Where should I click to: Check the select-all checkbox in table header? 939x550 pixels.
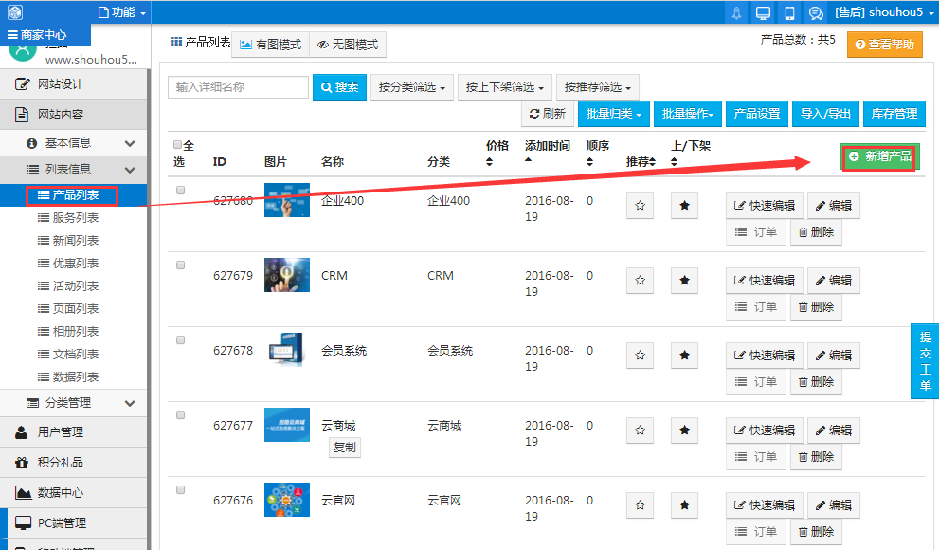(x=178, y=145)
